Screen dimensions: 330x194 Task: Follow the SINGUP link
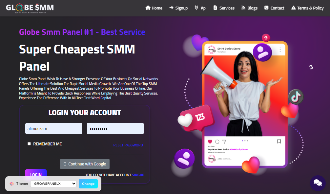pyautogui.click(x=138, y=175)
